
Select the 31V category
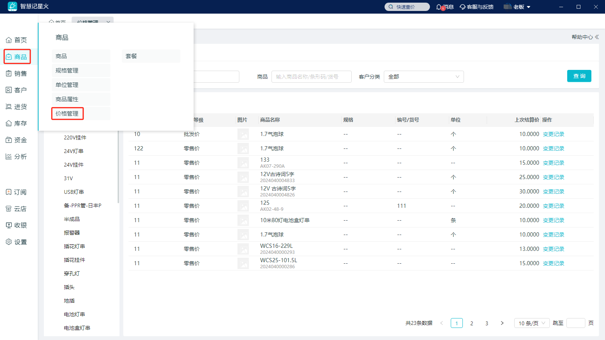coord(68,178)
